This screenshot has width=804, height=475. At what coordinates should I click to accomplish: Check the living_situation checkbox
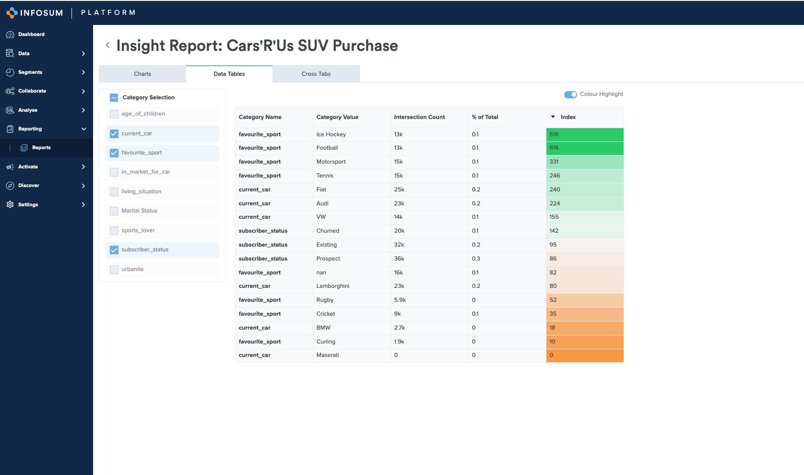[114, 192]
